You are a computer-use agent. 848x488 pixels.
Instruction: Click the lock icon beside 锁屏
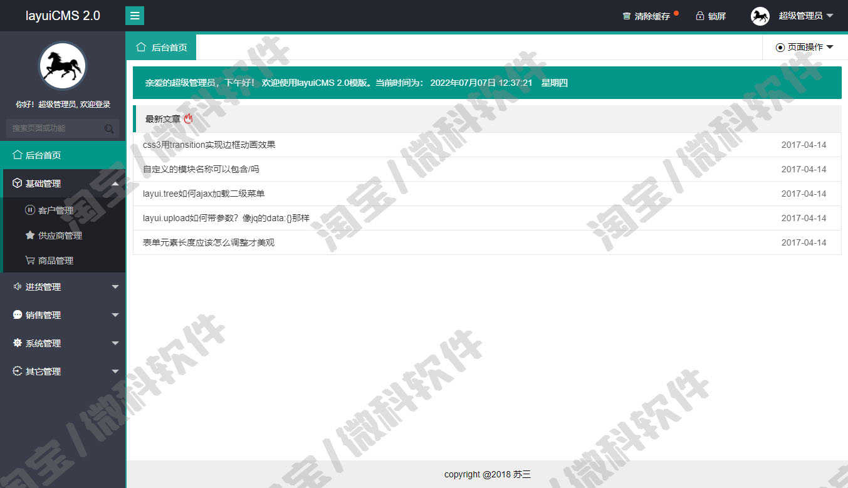(700, 16)
